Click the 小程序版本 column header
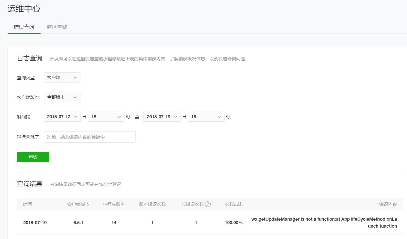Image resolution: width=407 pixels, height=239 pixels. point(114,204)
